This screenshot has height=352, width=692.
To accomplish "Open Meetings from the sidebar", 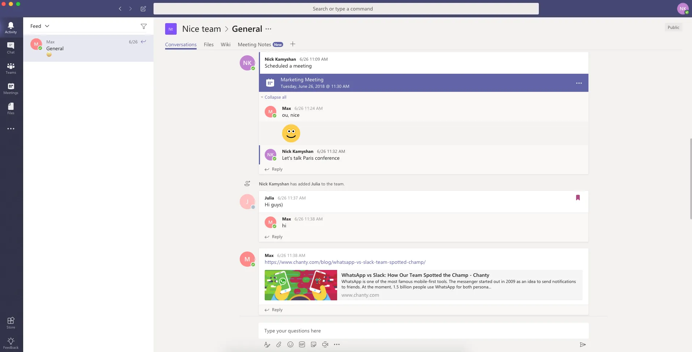I will (11, 88).
